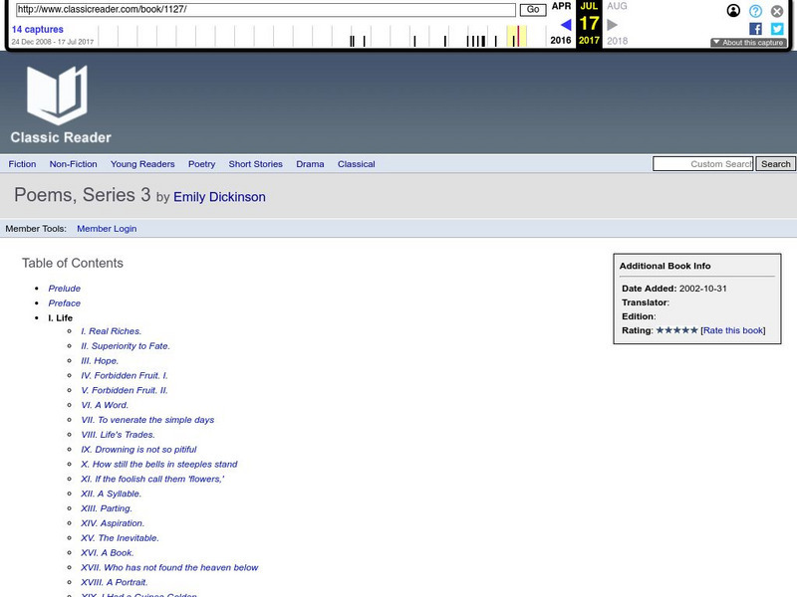Select the highlighted 2017 capture marker on timeline

pos(518,37)
